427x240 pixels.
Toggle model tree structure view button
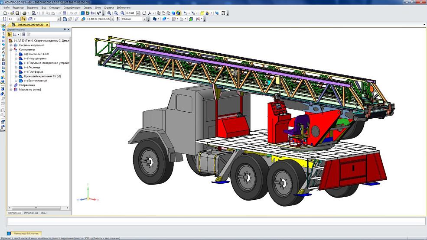click(x=10, y=34)
